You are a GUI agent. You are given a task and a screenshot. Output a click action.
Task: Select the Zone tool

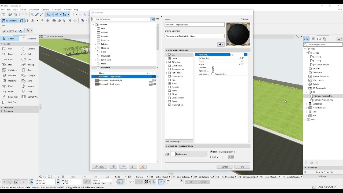tap(29, 81)
